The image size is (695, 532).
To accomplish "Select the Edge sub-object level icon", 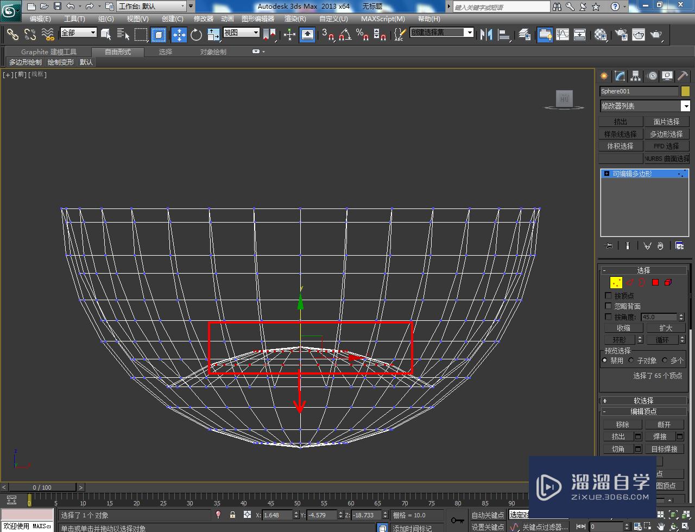I will pyautogui.click(x=630, y=282).
